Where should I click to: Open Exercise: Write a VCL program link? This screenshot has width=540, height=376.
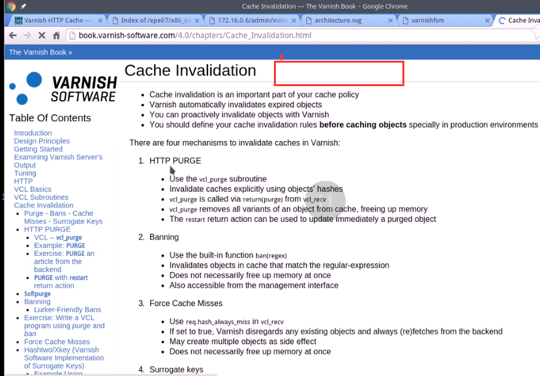pos(65,326)
